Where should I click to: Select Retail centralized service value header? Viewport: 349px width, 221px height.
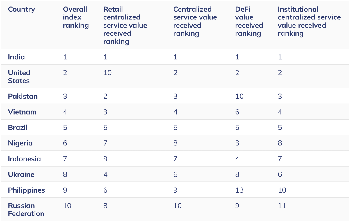pos(125,25)
